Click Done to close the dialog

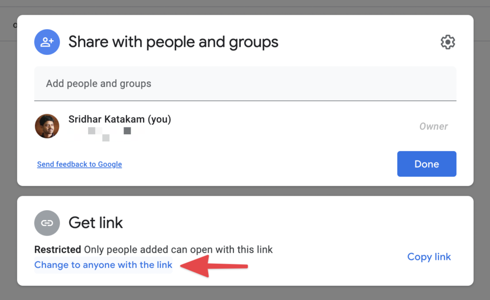[426, 164]
